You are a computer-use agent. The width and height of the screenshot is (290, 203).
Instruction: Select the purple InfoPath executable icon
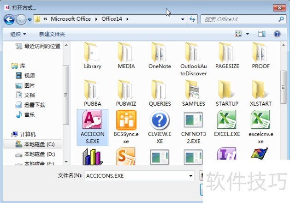point(227,154)
